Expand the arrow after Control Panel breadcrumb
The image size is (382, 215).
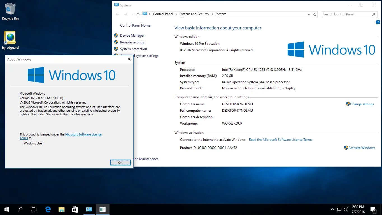pos(176,14)
